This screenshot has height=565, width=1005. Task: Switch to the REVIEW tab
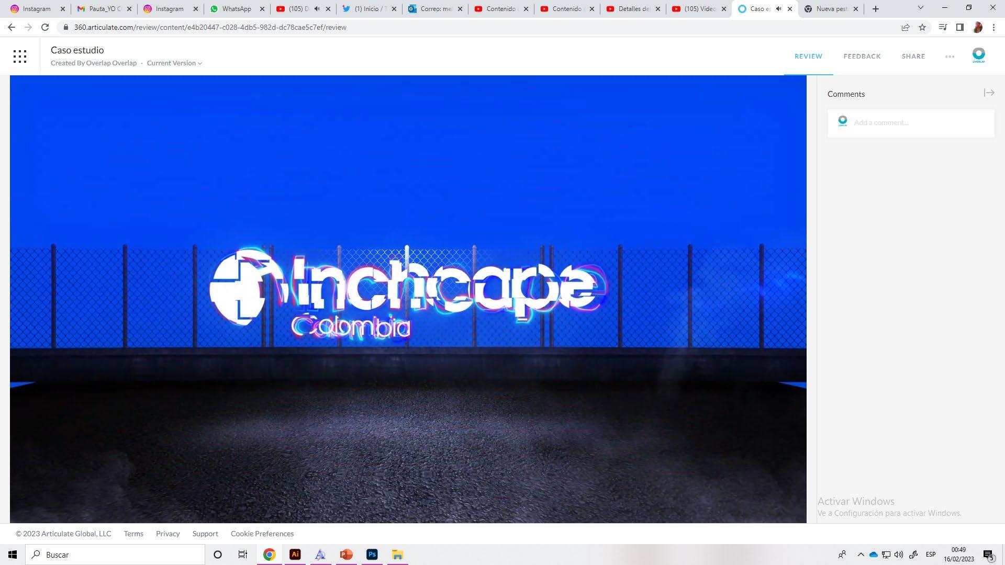(808, 56)
